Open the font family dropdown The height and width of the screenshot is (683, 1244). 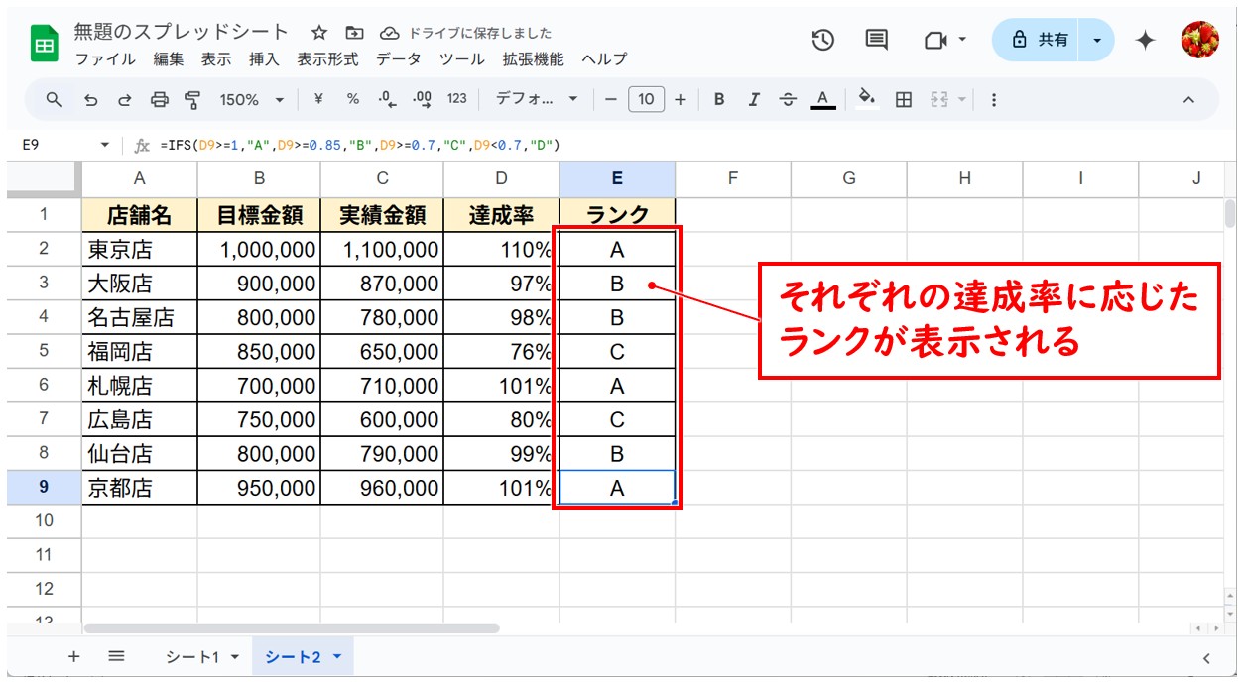[537, 99]
